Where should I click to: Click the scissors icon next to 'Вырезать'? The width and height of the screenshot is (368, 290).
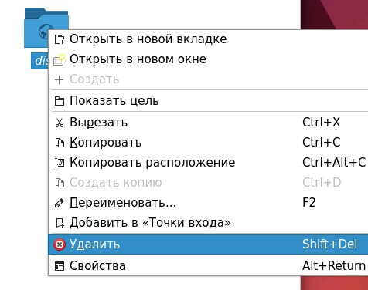(60, 123)
